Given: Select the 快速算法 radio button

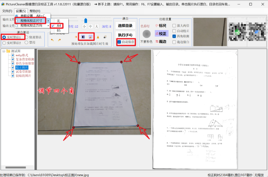Looking at the screenshot, I should click(27, 37).
